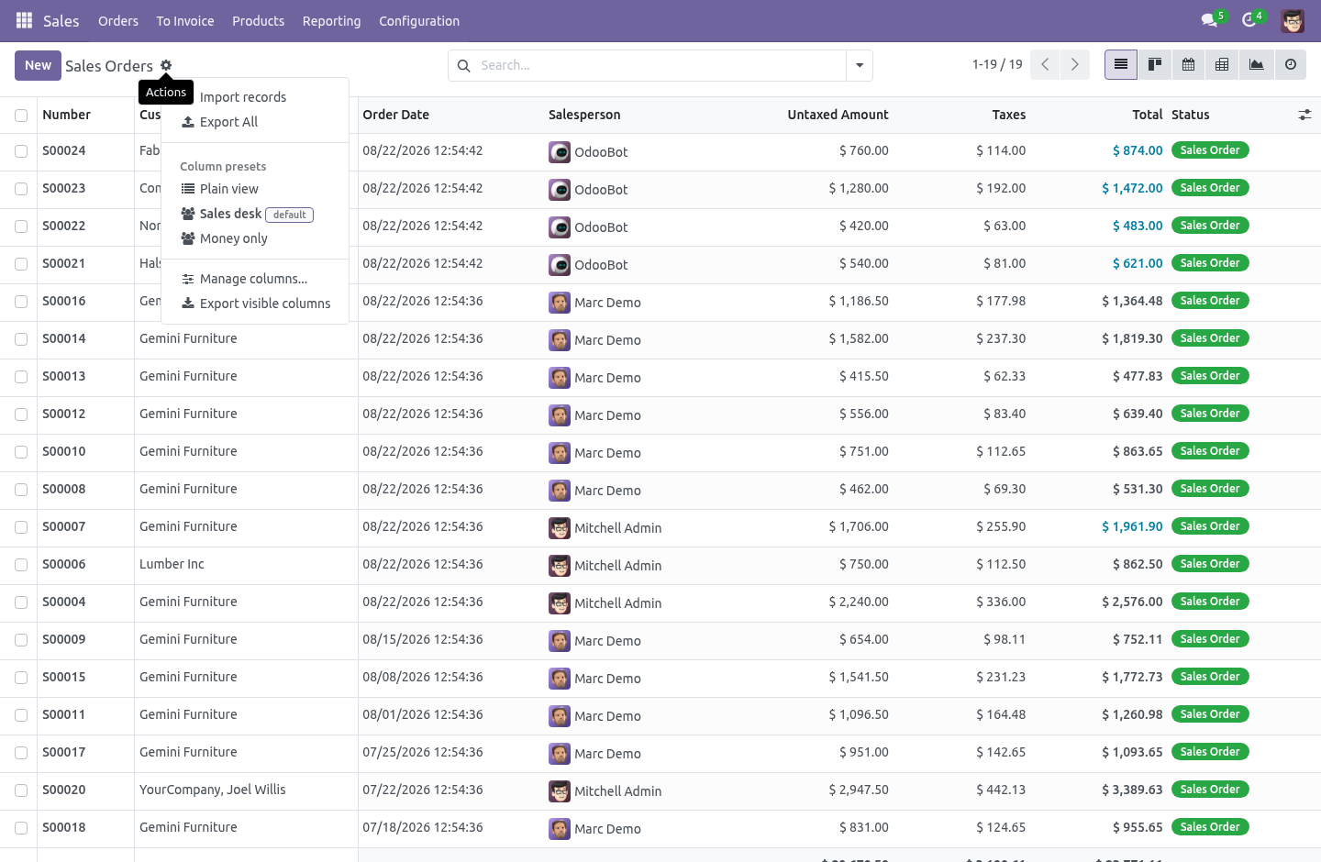Viewport: 1321px width, 862px height.
Task: Click the New button
Action: (x=38, y=65)
